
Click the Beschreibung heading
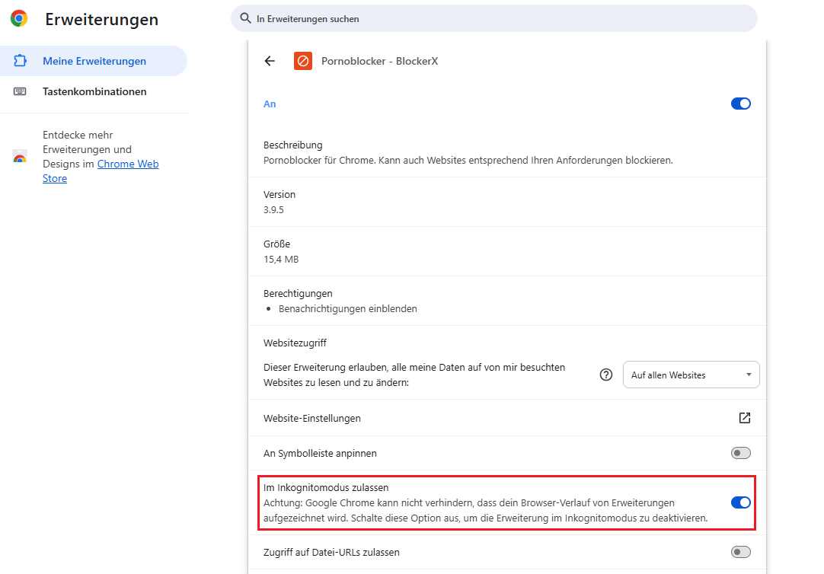pyautogui.click(x=292, y=145)
